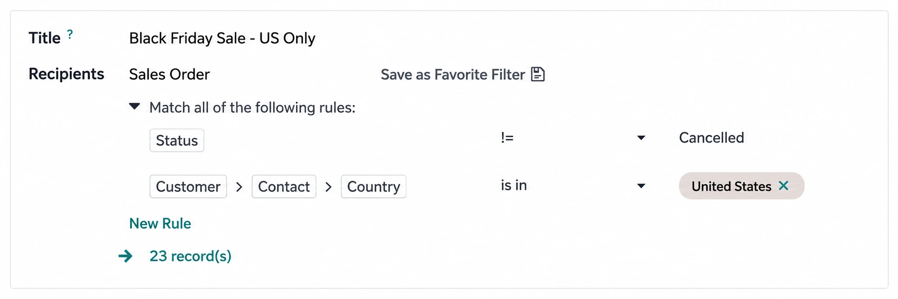Click the Contact field chip
The width and height of the screenshot is (898, 299).
tap(284, 186)
